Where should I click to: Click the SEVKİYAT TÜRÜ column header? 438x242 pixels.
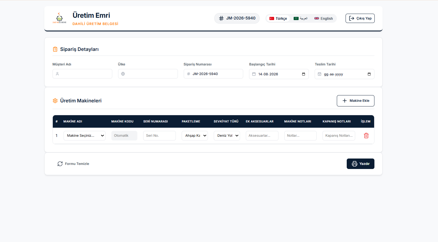pyautogui.click(x=226, y=122)
